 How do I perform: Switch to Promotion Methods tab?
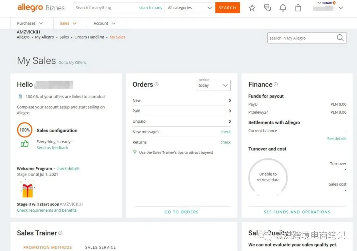point(48,247)
